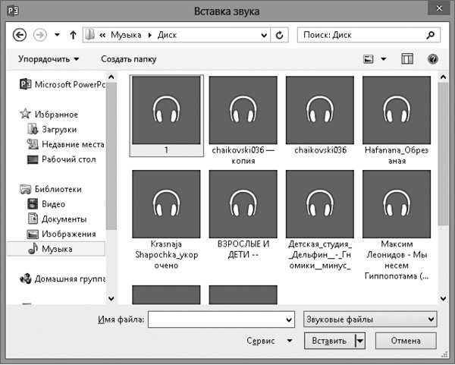Open the Упорядочить menu
455x365 pixels.
point(48,59)
